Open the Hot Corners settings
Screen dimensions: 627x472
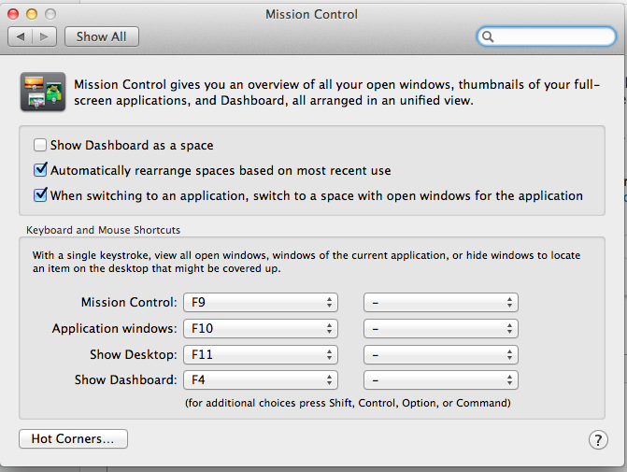coord(73,438)
